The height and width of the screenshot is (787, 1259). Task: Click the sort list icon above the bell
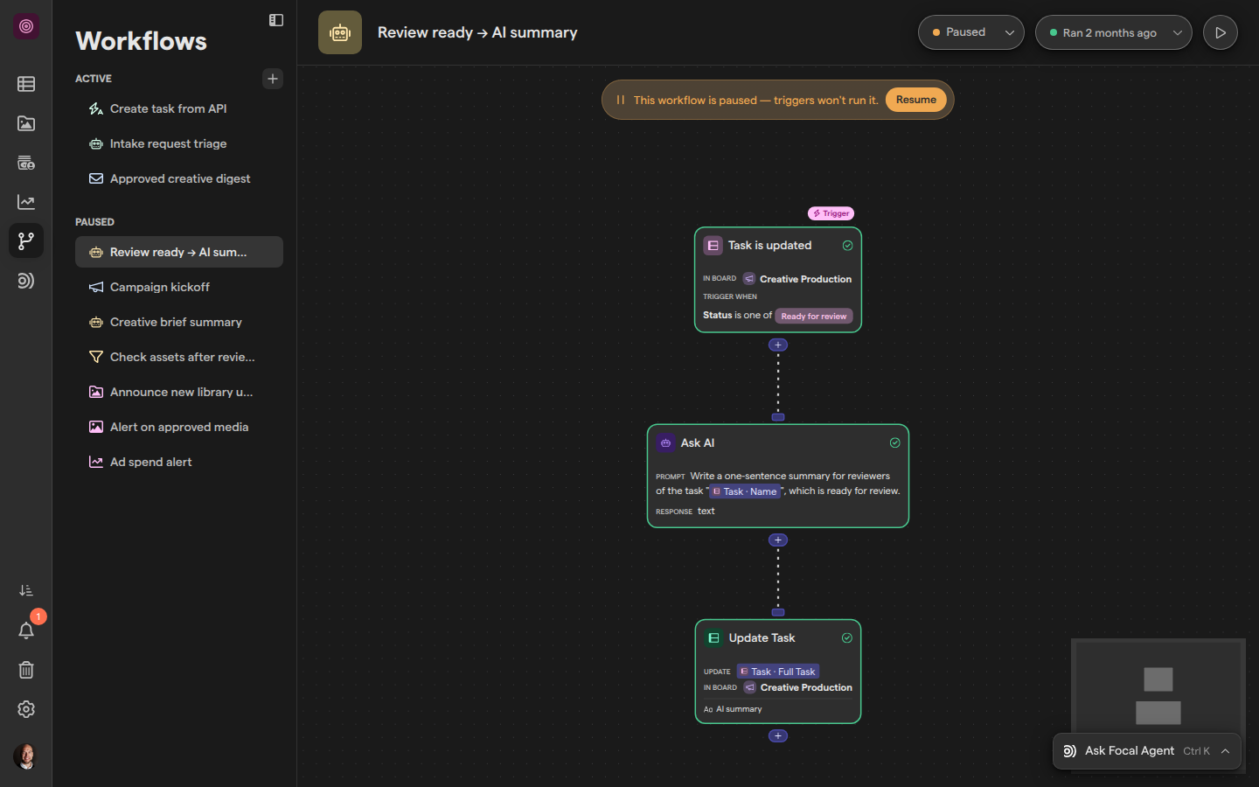point(26,591)
